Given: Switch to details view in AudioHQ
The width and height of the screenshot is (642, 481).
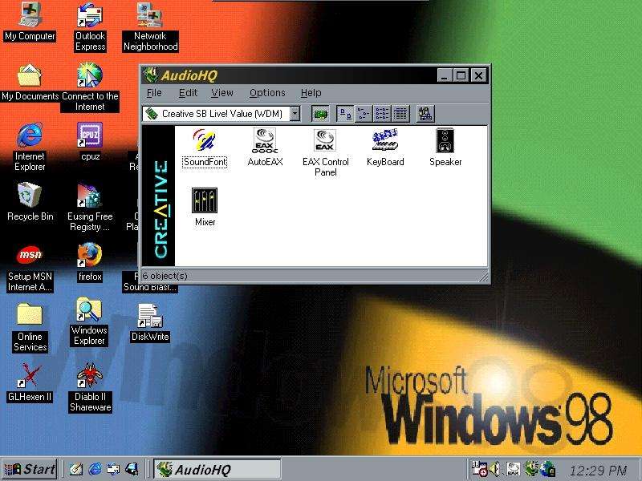Looking at the screenshot, I should pos(400,114).
